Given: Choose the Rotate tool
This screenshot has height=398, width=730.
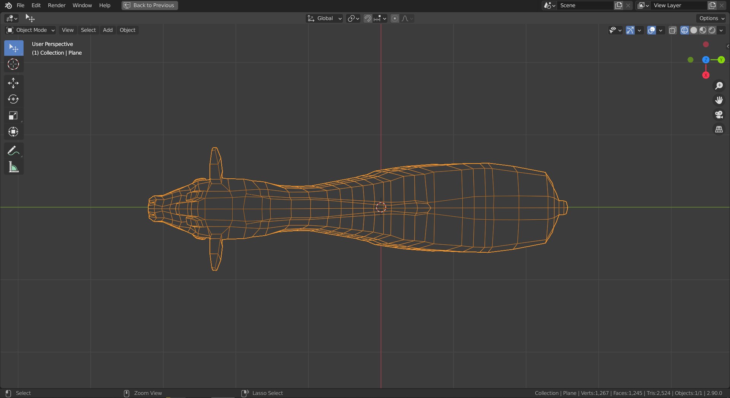Looking at the screenshot, I should click(x=14, y=99).
